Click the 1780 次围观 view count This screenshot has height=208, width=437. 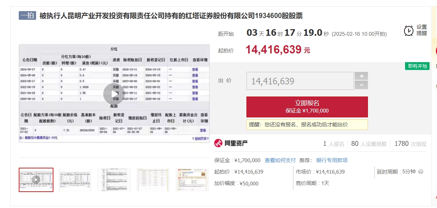411,144
